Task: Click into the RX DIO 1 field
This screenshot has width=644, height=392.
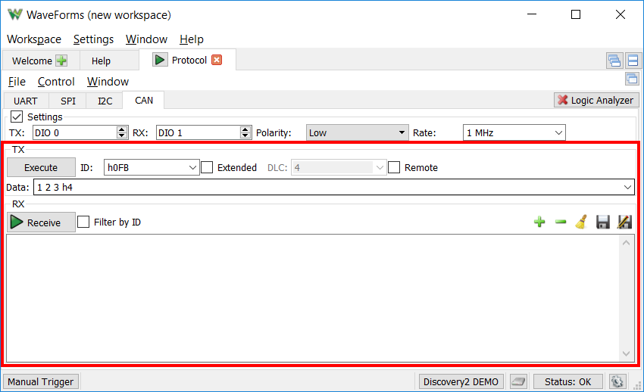Action: coord(199,133)
